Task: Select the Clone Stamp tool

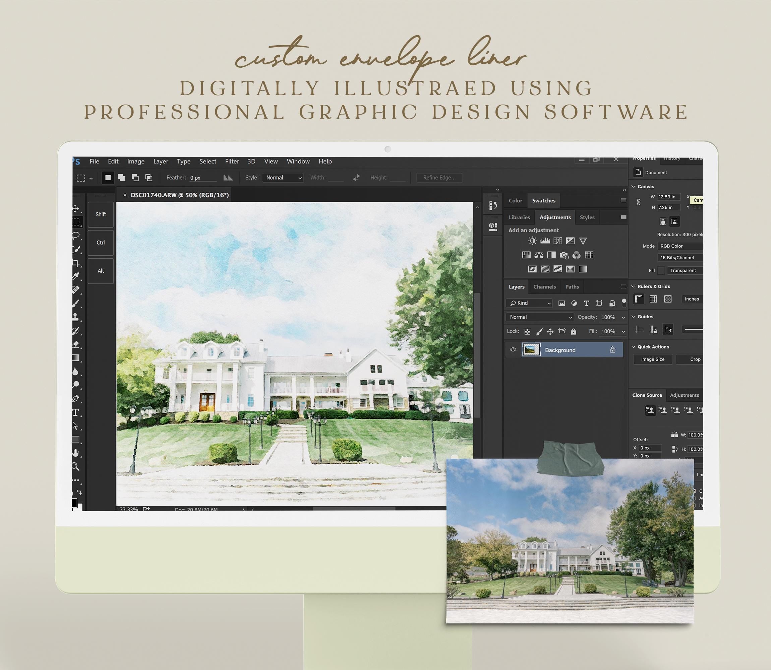Action: [x=75, y=317]
